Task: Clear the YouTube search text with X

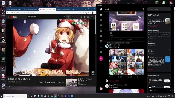Action: click(65, 17)
